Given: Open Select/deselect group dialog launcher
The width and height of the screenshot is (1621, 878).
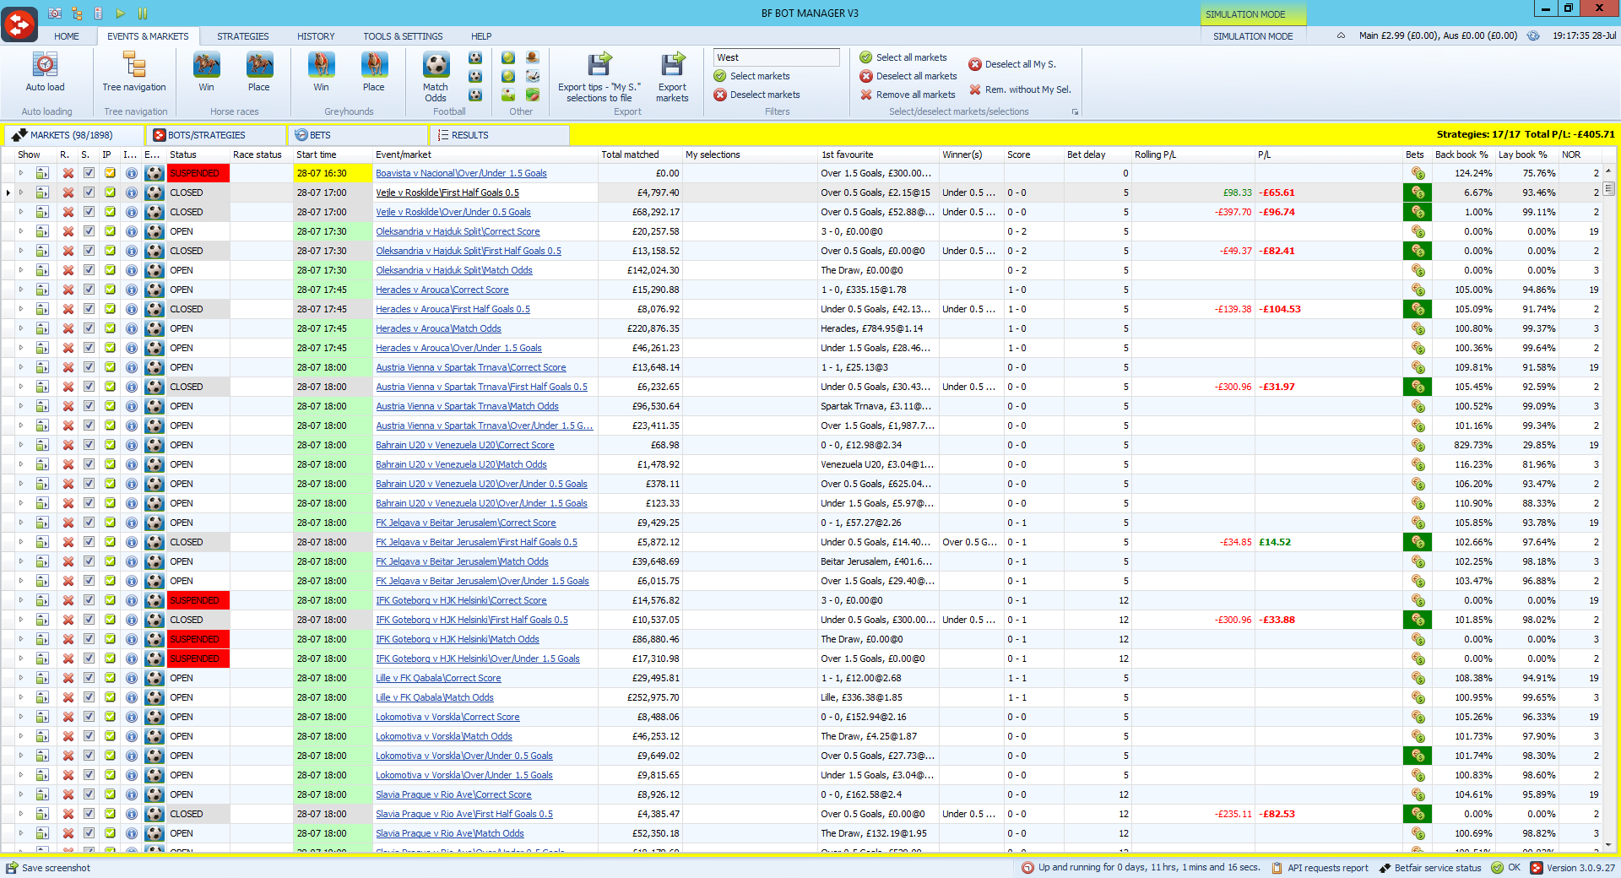Looking at the screenshot, I should click(1075, 111).
